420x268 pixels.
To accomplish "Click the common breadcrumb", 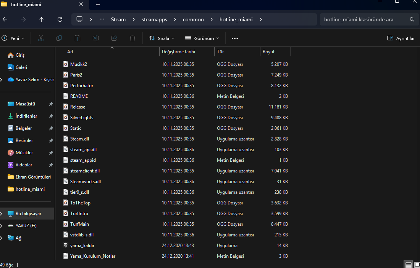I will (193, 19).
